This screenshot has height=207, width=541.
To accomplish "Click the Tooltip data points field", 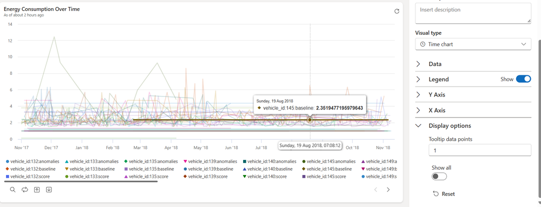I will (x=480, y=150).
